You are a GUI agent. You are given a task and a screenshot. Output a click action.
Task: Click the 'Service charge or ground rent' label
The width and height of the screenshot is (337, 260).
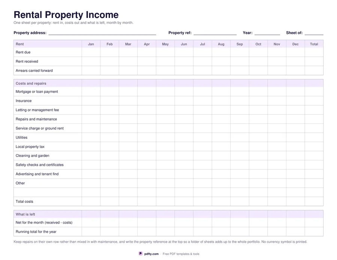(40, 128)
